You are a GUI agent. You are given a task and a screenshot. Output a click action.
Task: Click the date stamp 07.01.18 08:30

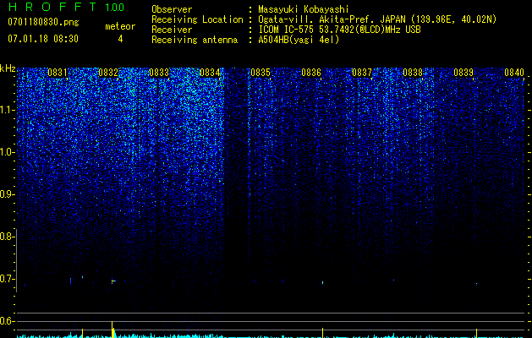coord(43,39)
